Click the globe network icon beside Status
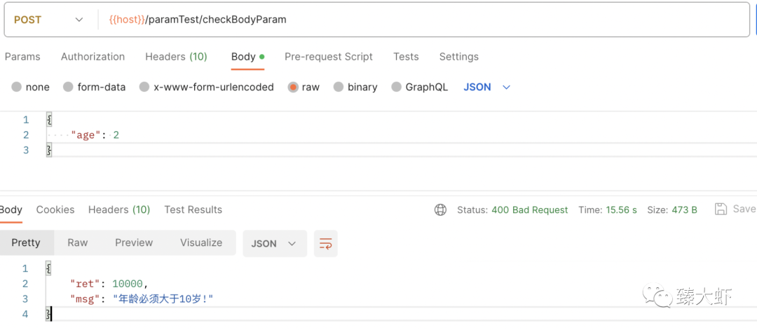Viewport: 757px width, 330px height. (440, 210)
